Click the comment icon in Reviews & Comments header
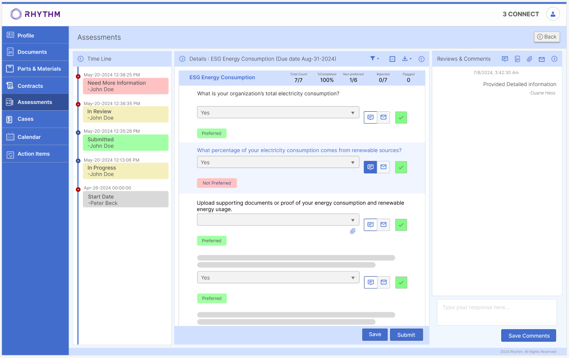Image resolution: width=569 pixels, height=358 pixels. 505,59
